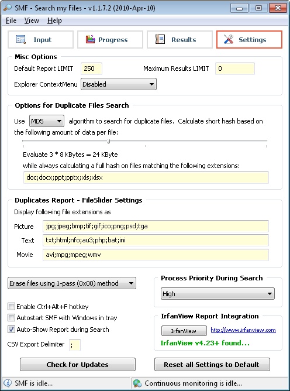Click the Default Report LIMIT field
The image size is (290, 391).
(x=91, y=68)
